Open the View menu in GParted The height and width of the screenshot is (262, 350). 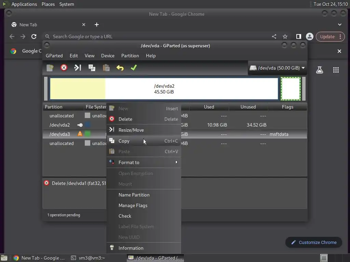(90, 56)
